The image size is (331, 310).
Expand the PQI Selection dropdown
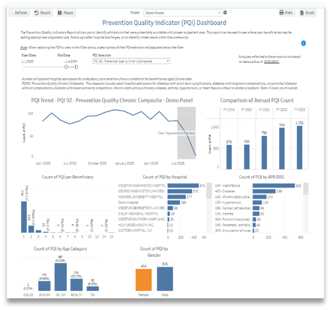(x=131, y=61)
